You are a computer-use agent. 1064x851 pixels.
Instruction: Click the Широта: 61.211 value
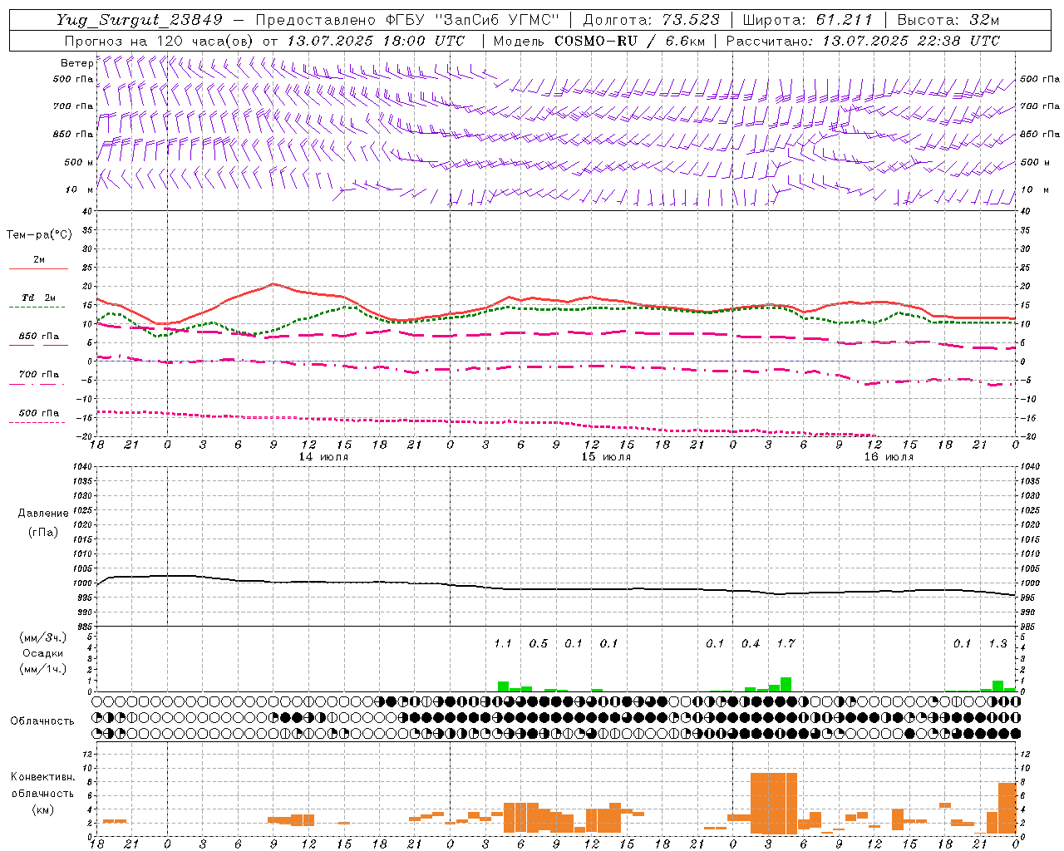tap(807, 20)
